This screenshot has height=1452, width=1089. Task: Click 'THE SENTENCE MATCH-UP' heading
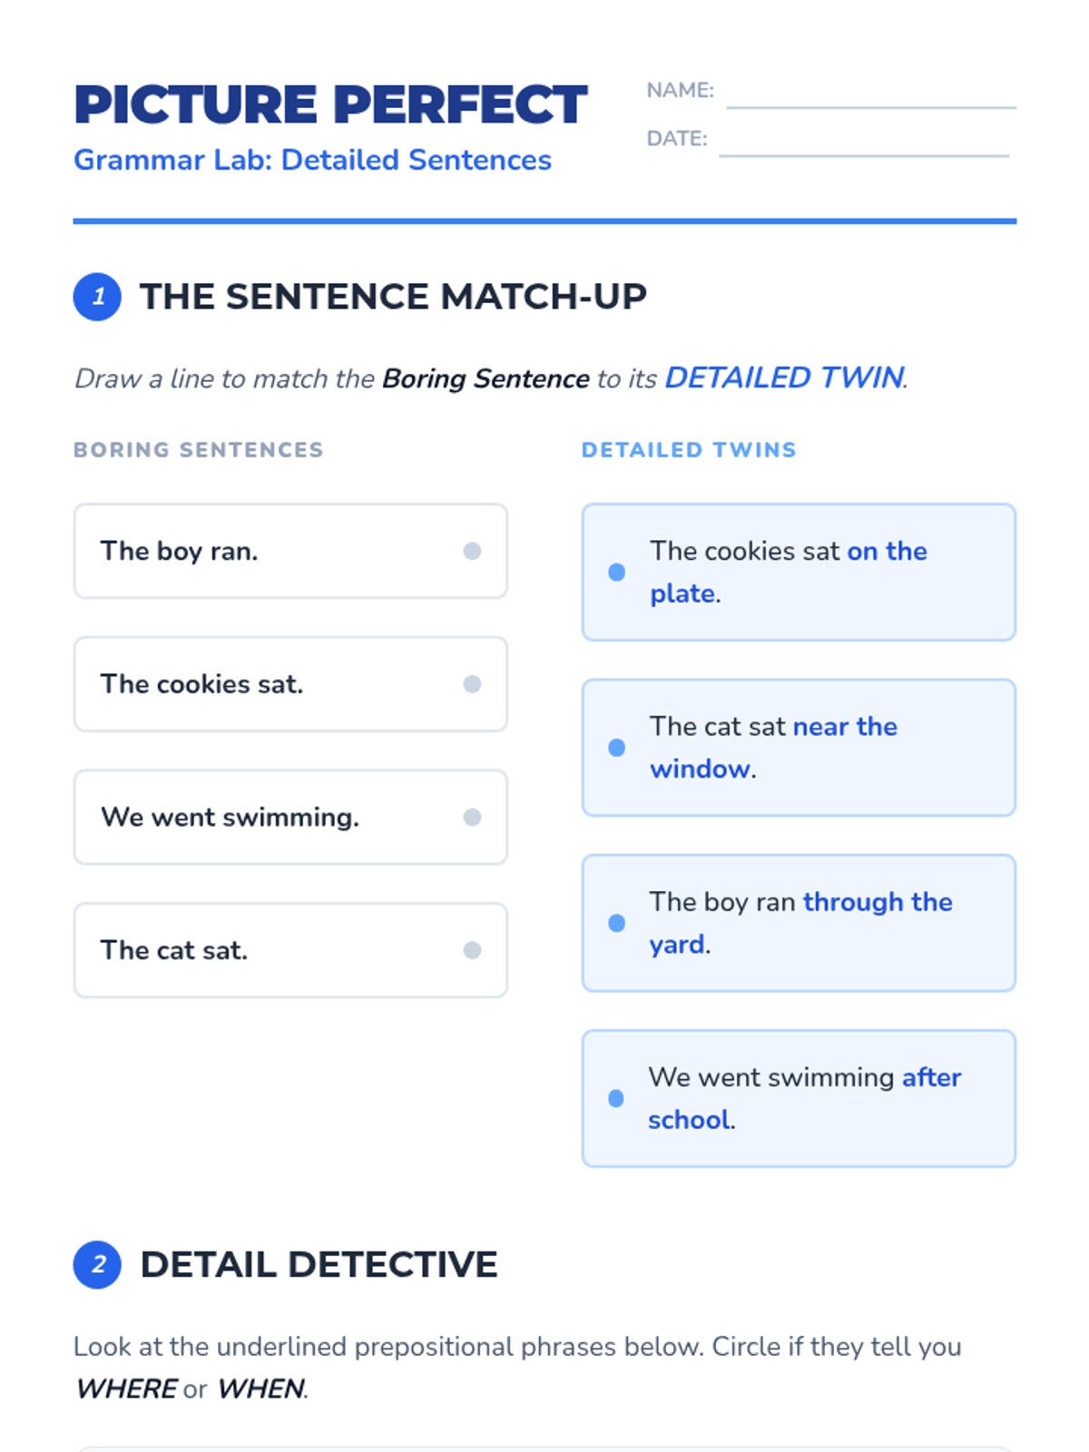(393, 297)
